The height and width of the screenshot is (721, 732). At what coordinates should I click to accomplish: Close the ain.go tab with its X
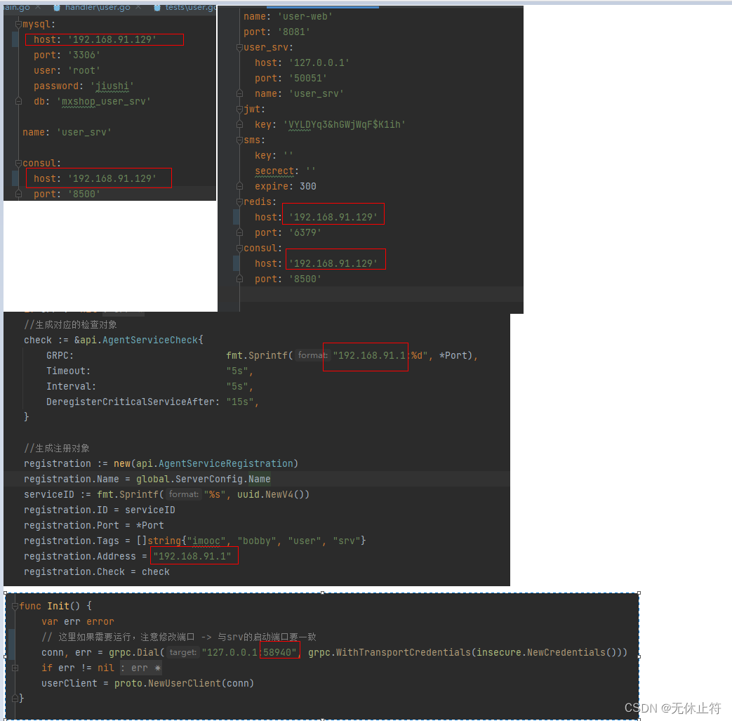tap(38, 7)
